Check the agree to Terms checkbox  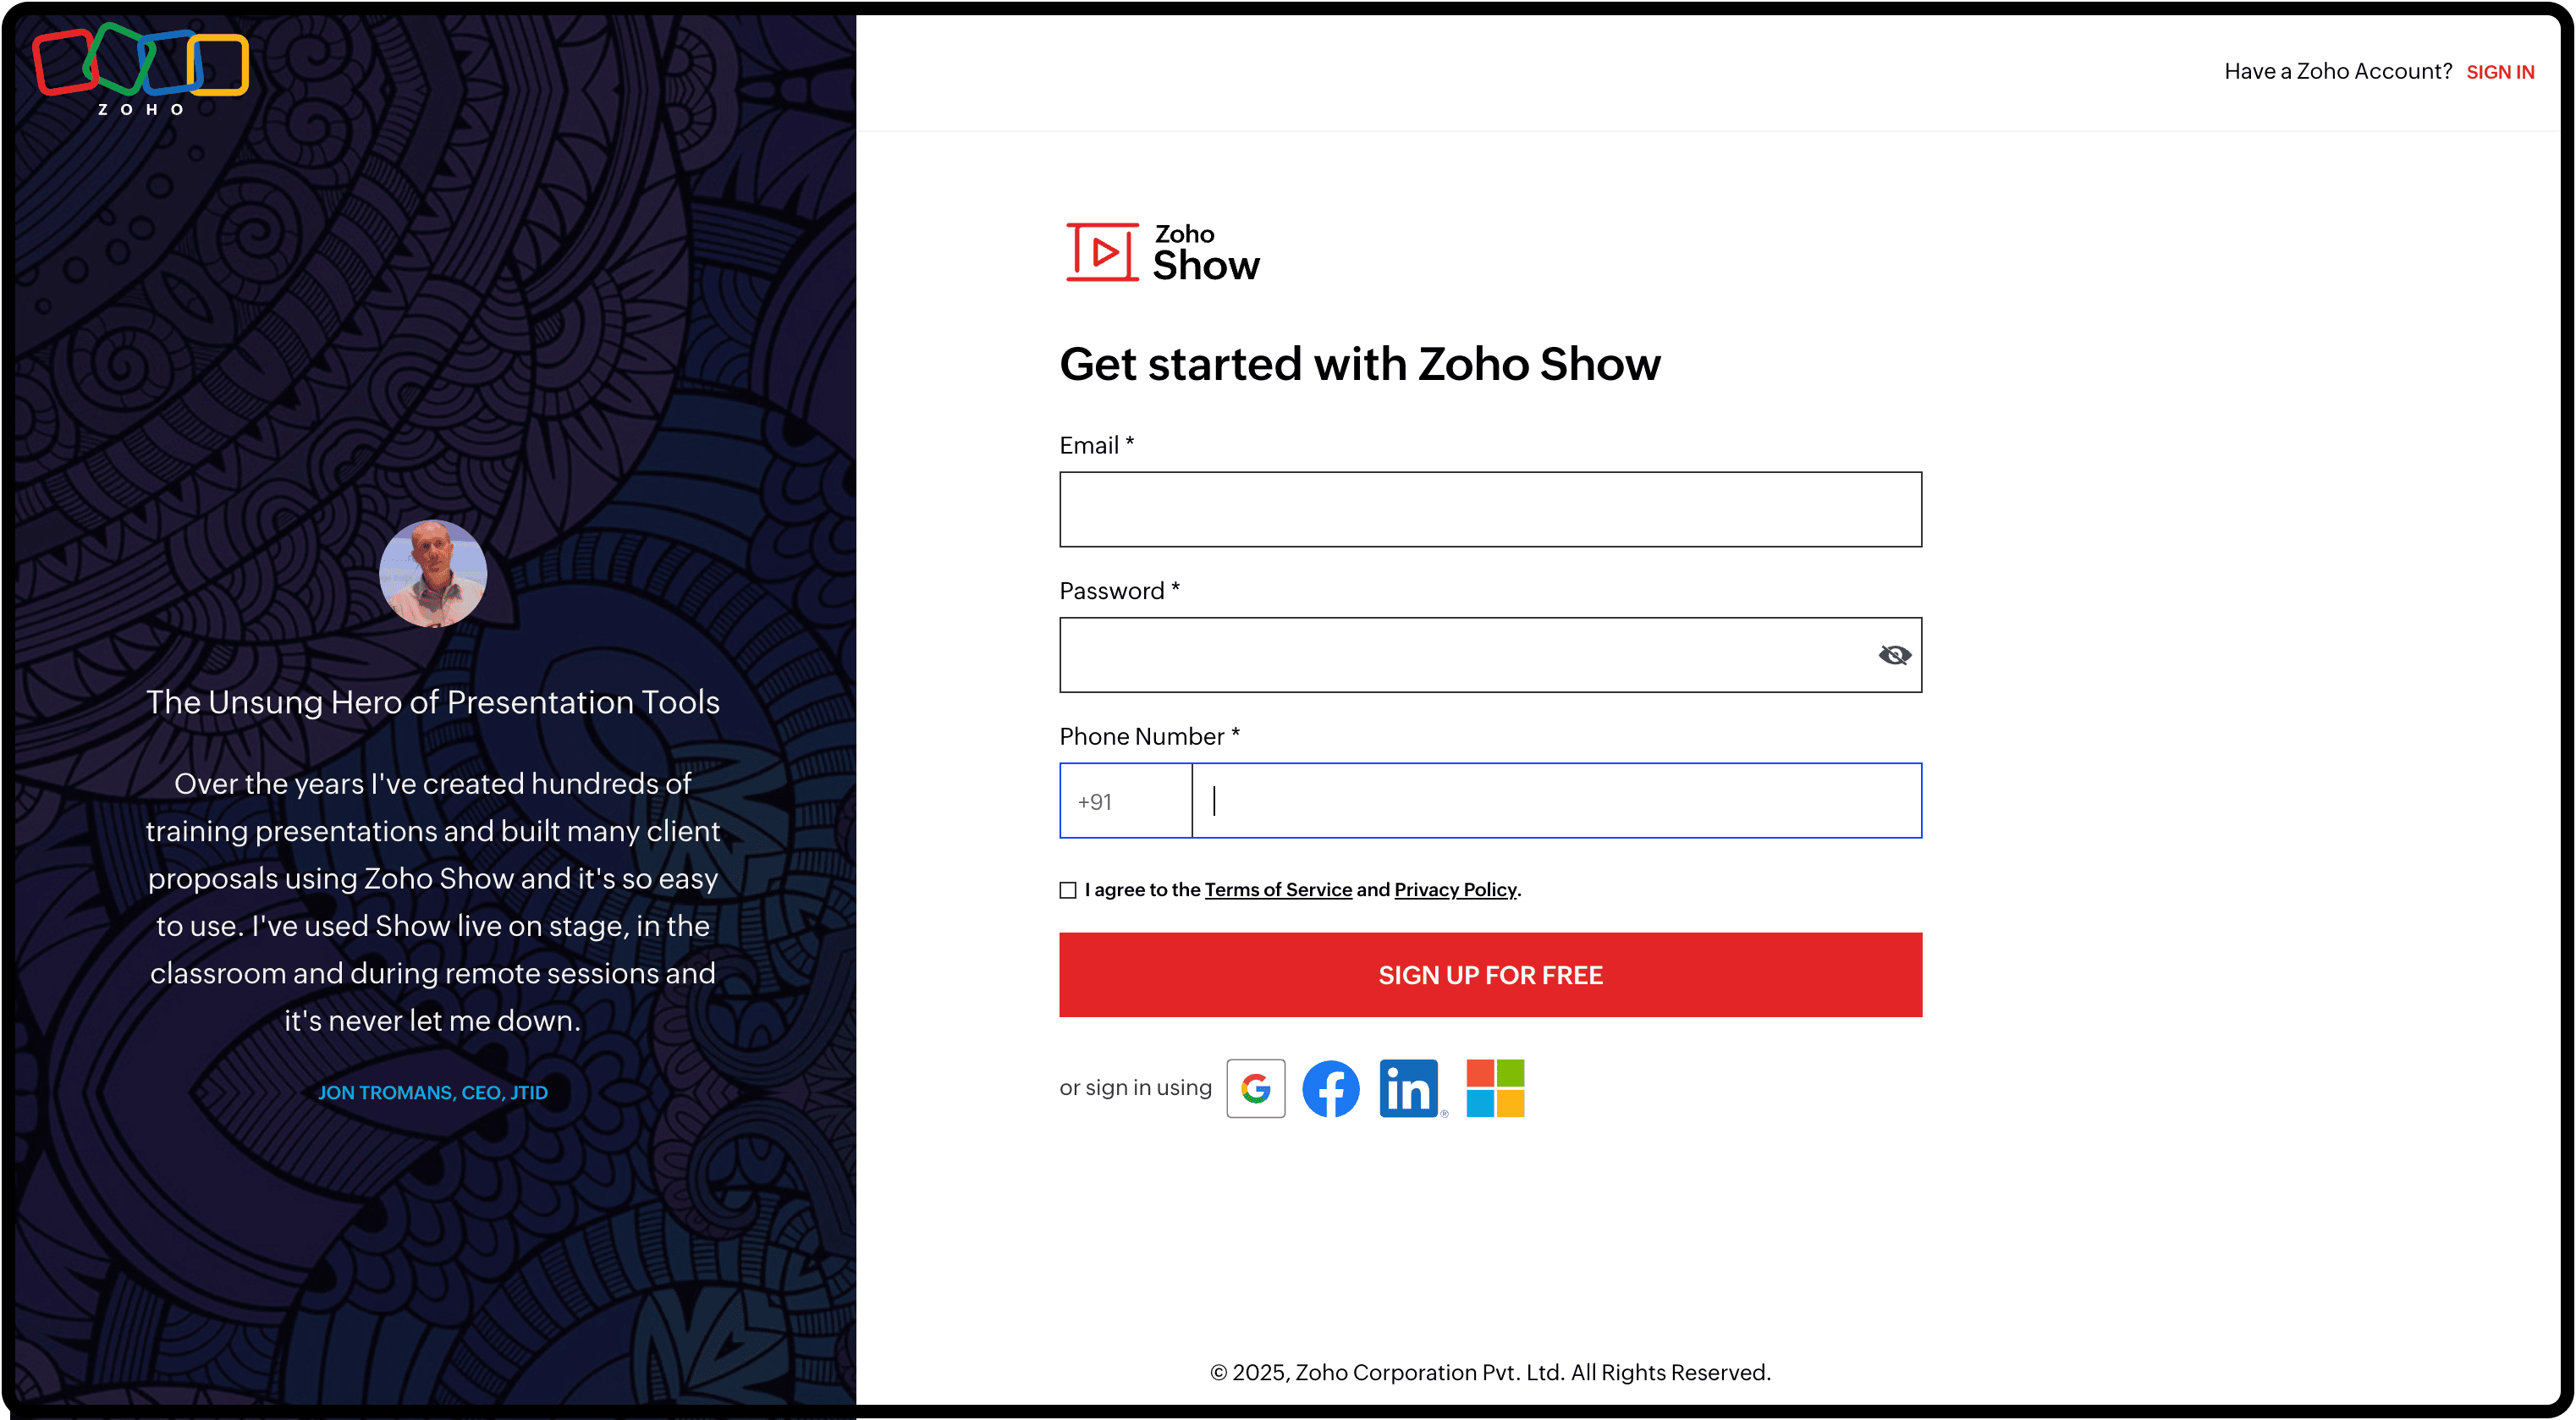coord(1068,890)
